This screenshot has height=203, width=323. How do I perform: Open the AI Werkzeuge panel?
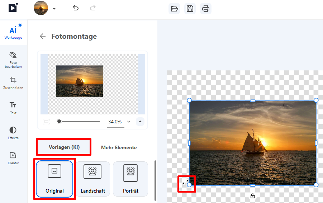pyautogui.click(x=13, y=33)
